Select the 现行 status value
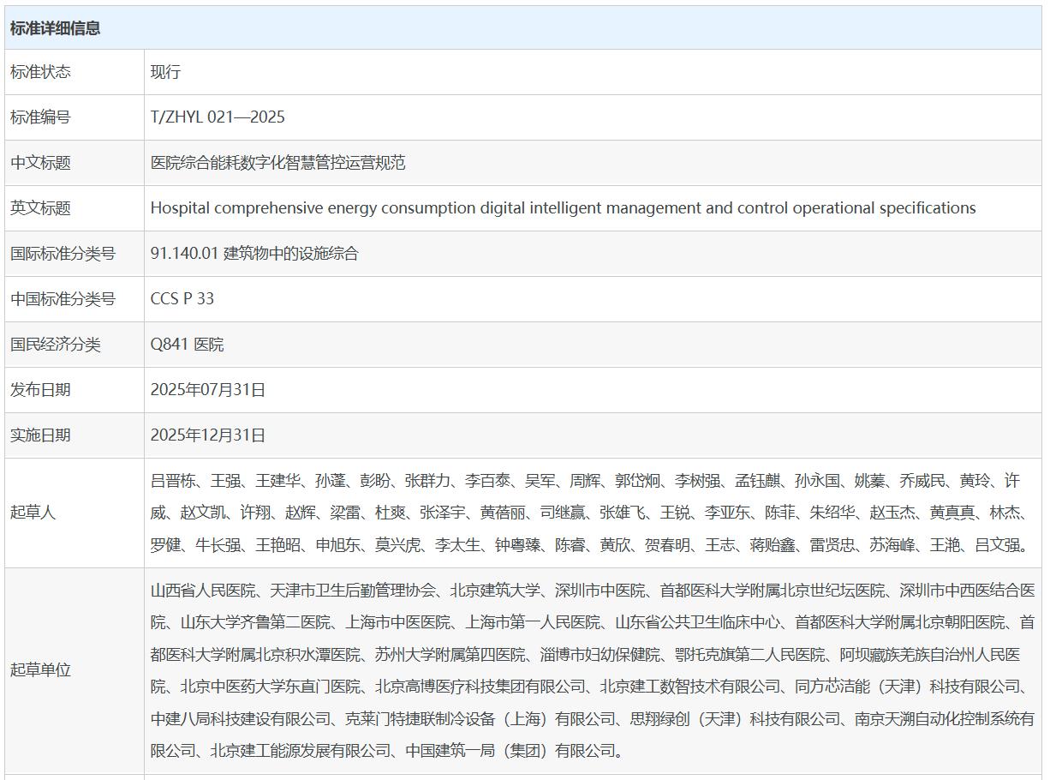Viewport: 1050px width, 780px height. [165, 72]
